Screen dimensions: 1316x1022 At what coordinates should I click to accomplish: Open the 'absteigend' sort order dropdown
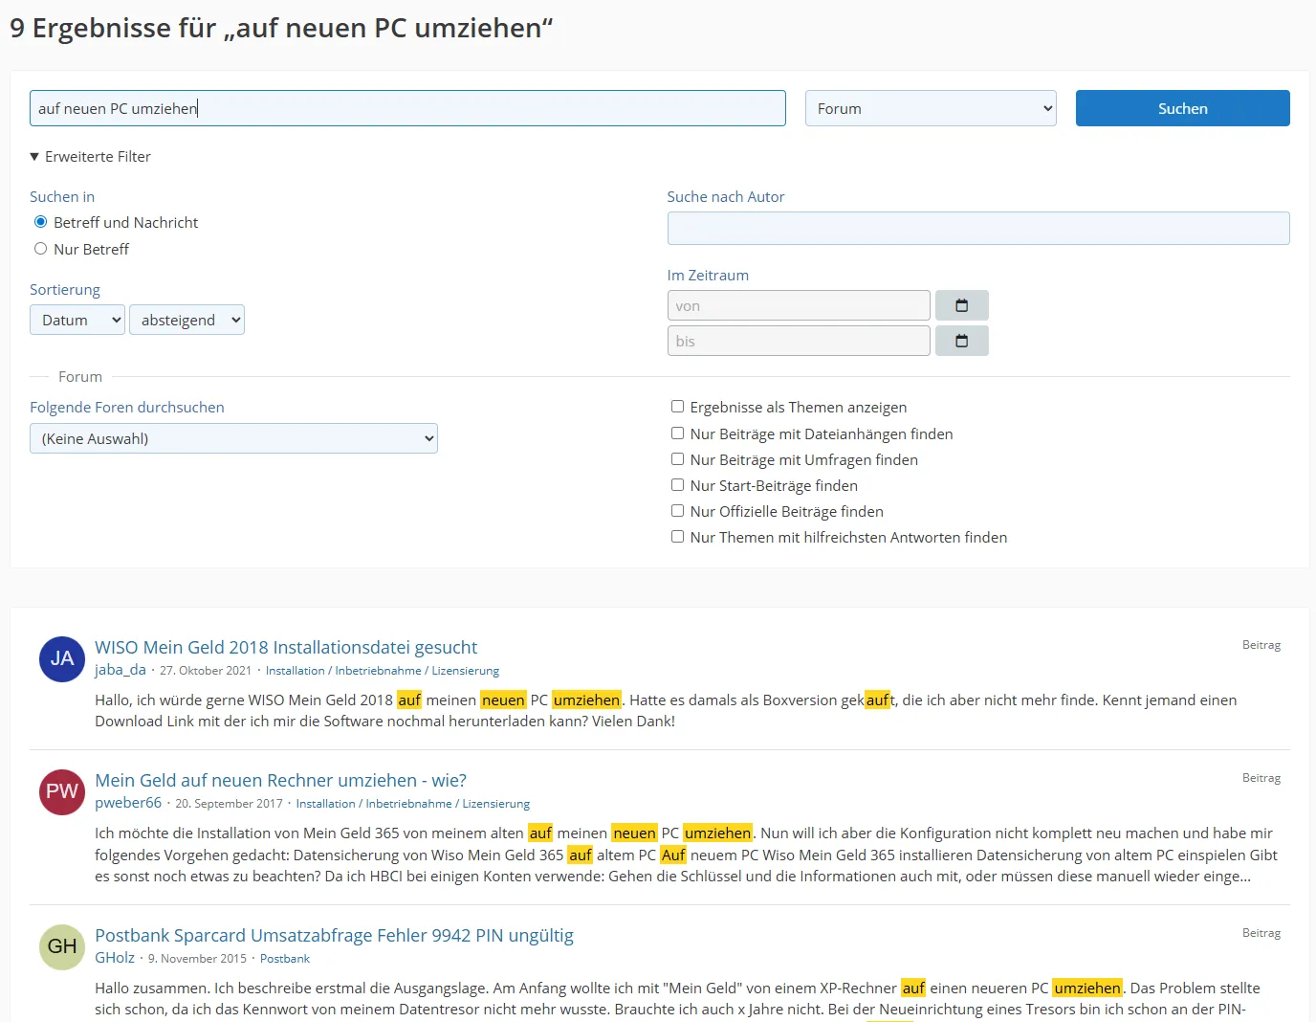pyautogui.click(x=186, y=320)
